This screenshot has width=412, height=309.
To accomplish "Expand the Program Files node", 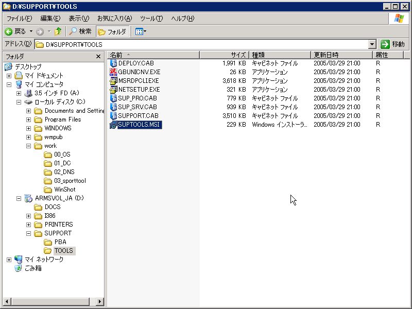I will point(28,119).
